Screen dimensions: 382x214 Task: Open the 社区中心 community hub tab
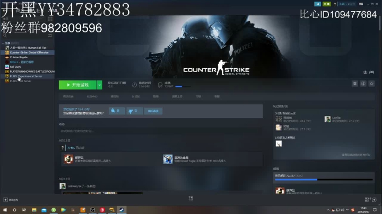point(92,96)
